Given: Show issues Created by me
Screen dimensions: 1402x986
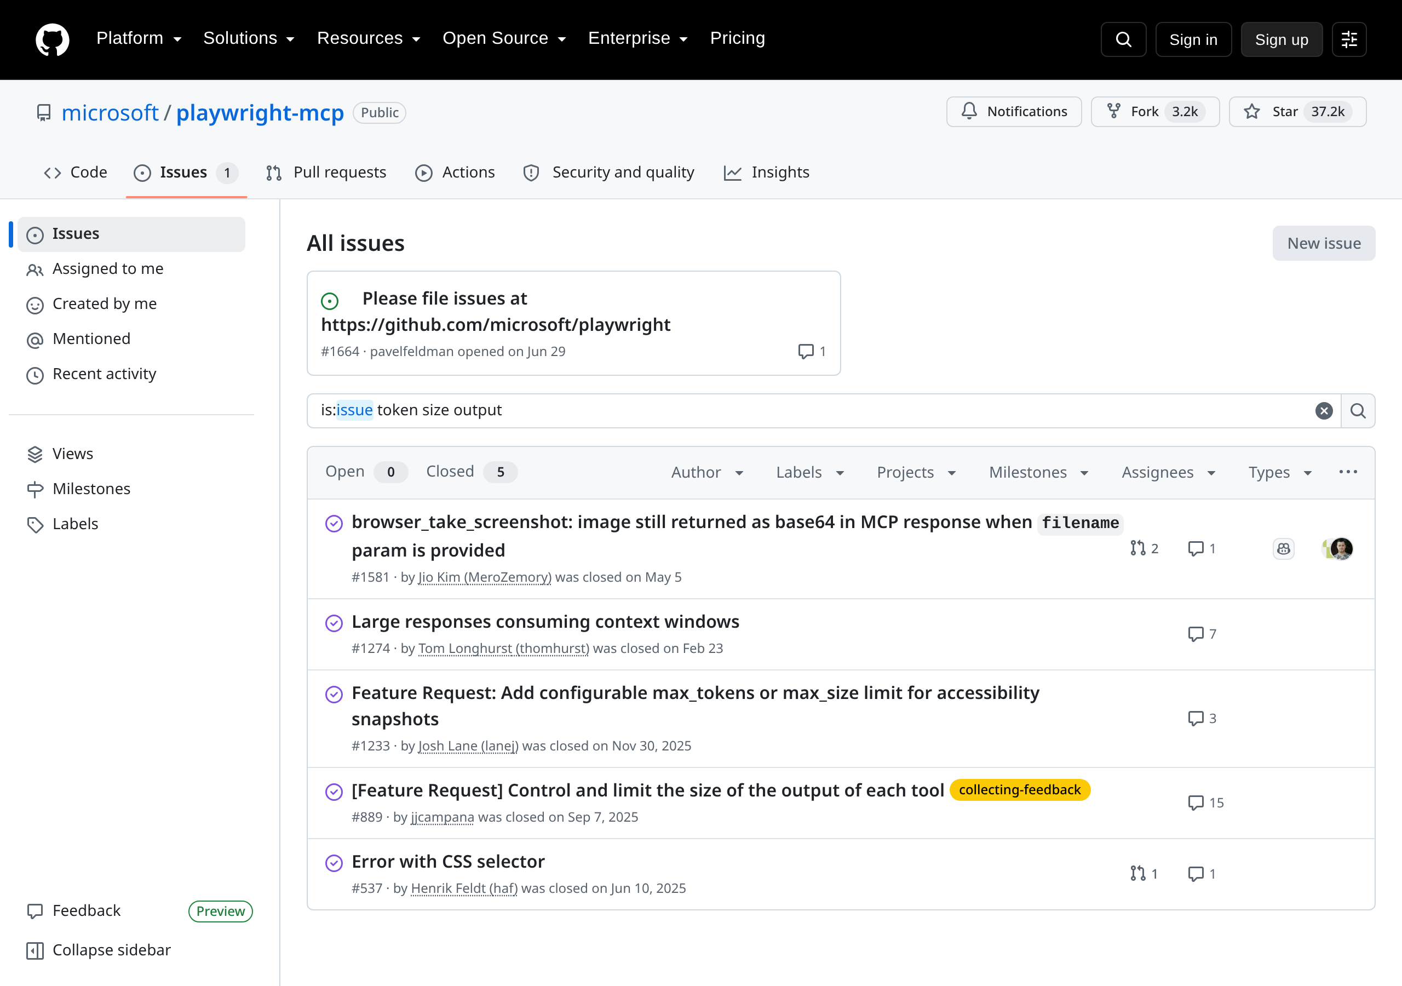Looking at the screenshot, I should tap(131, 304).
